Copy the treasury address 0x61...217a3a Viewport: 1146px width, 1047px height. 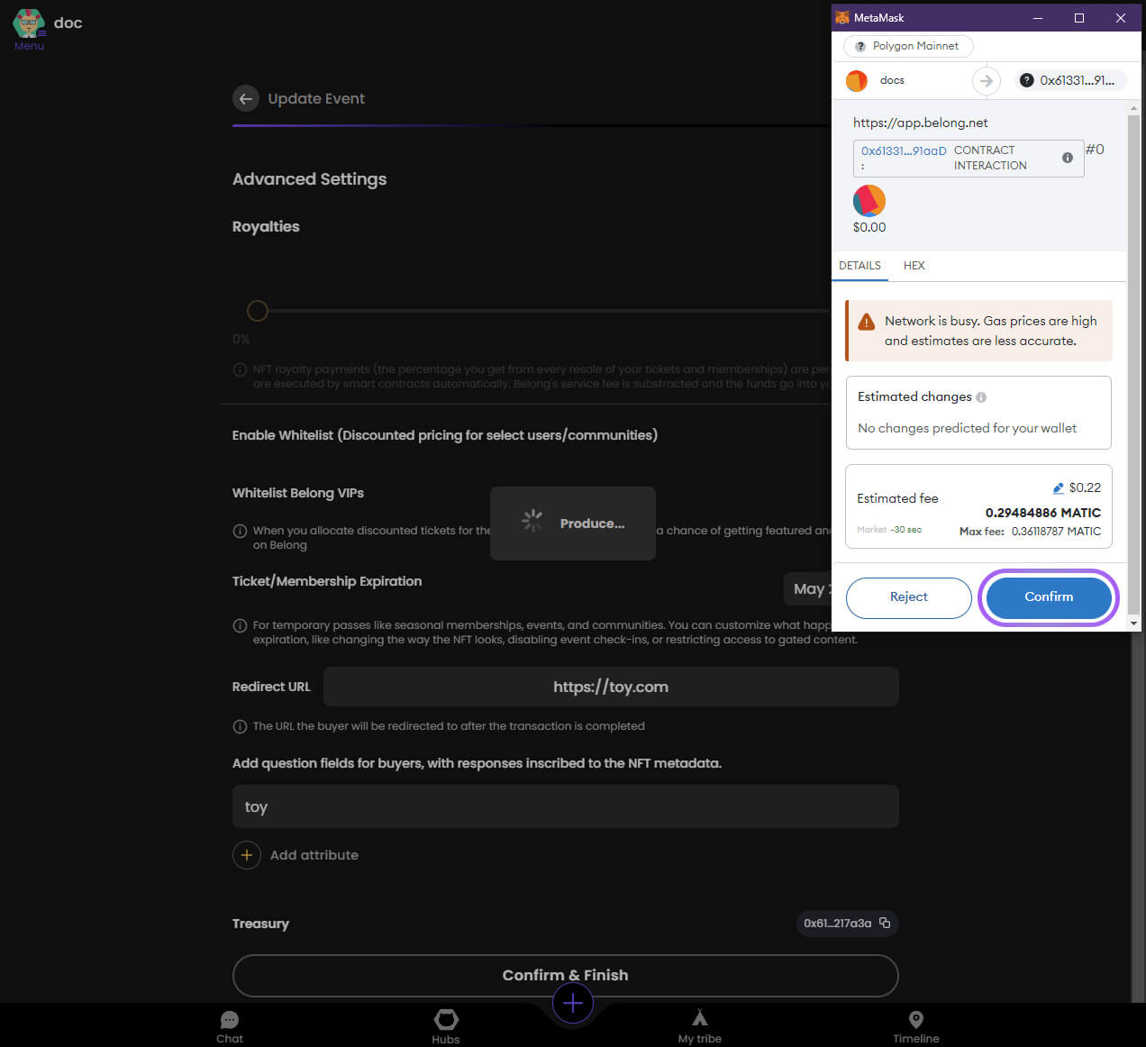tap(885, 923)
